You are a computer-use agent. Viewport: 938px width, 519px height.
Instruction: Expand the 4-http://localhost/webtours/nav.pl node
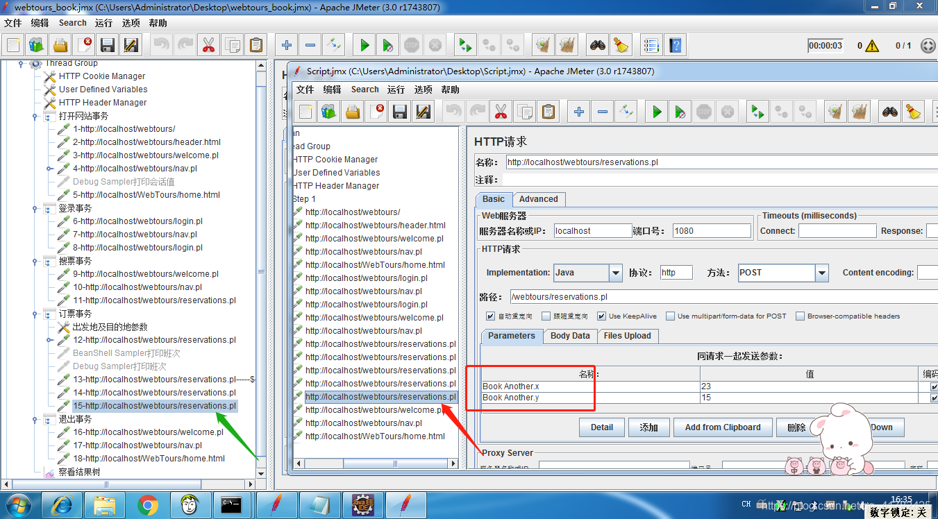pos(49,169)
